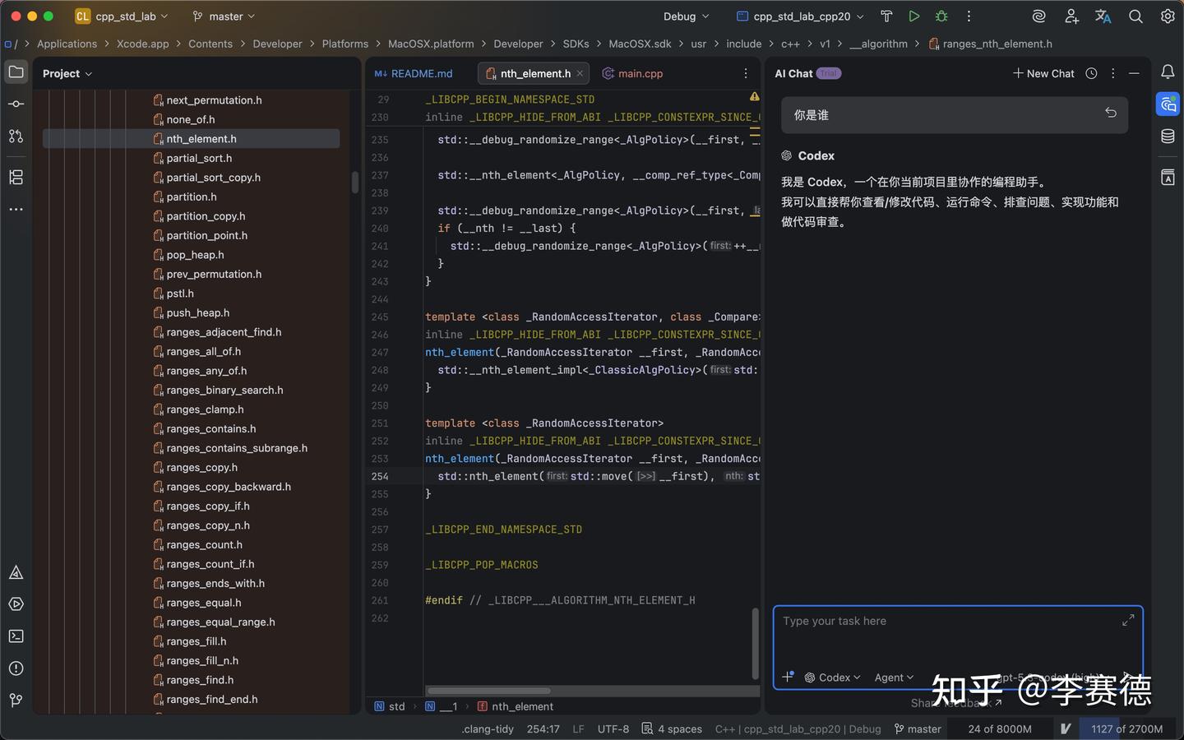Open editor tabs more options menu
The height and width of the screenshot is (740, 1184).
[746, 73]
